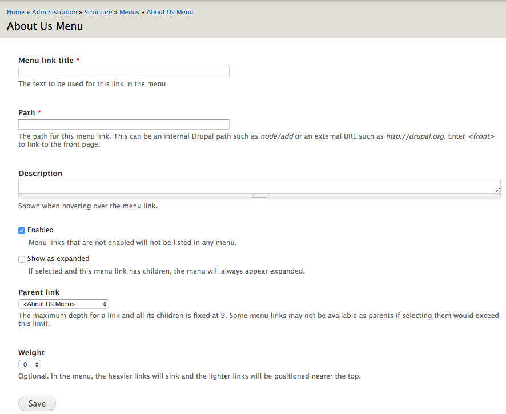Expand the Weight selector
The width and height of the screenshot is (506, 414).
pos(30,364)
